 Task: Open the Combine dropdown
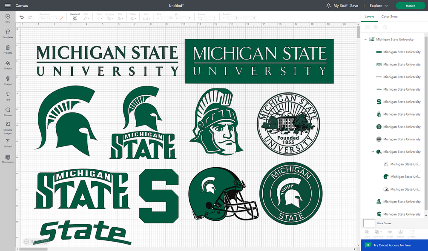coord(378,234)
